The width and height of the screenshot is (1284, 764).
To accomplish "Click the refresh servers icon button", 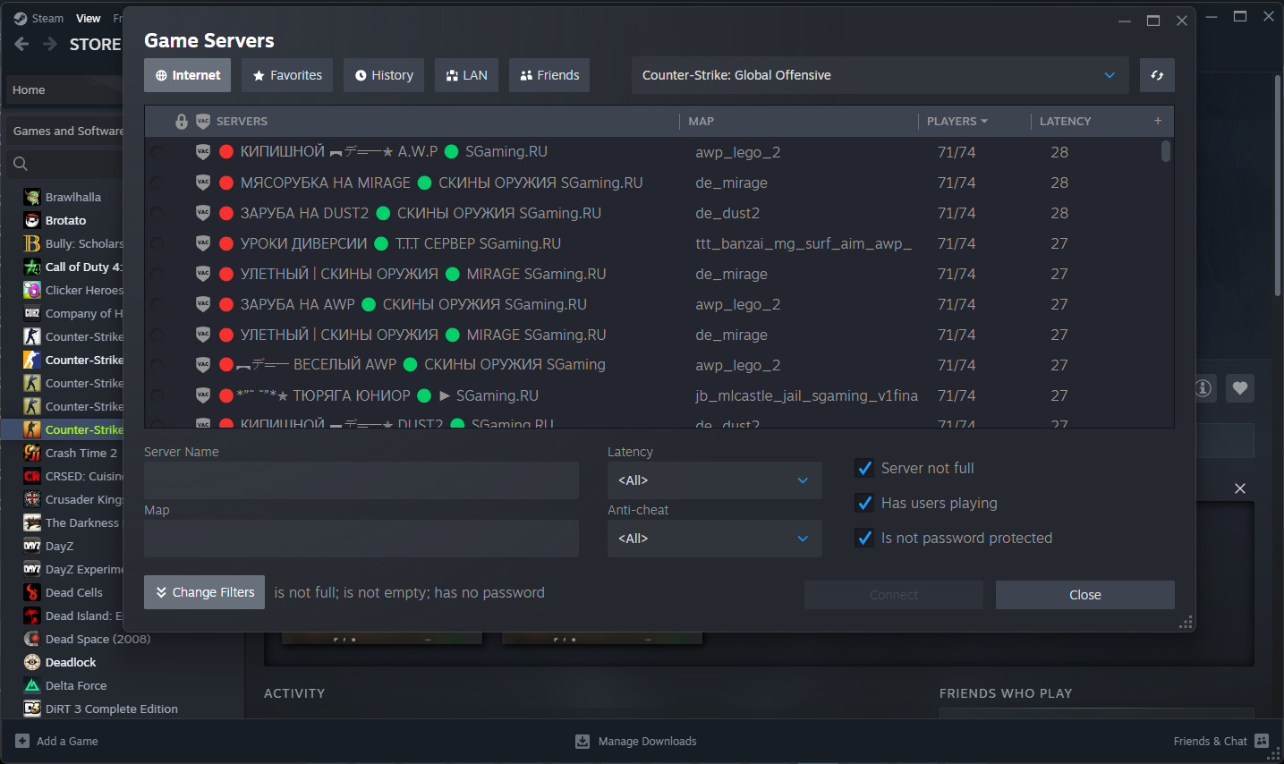I will 1157,75.
